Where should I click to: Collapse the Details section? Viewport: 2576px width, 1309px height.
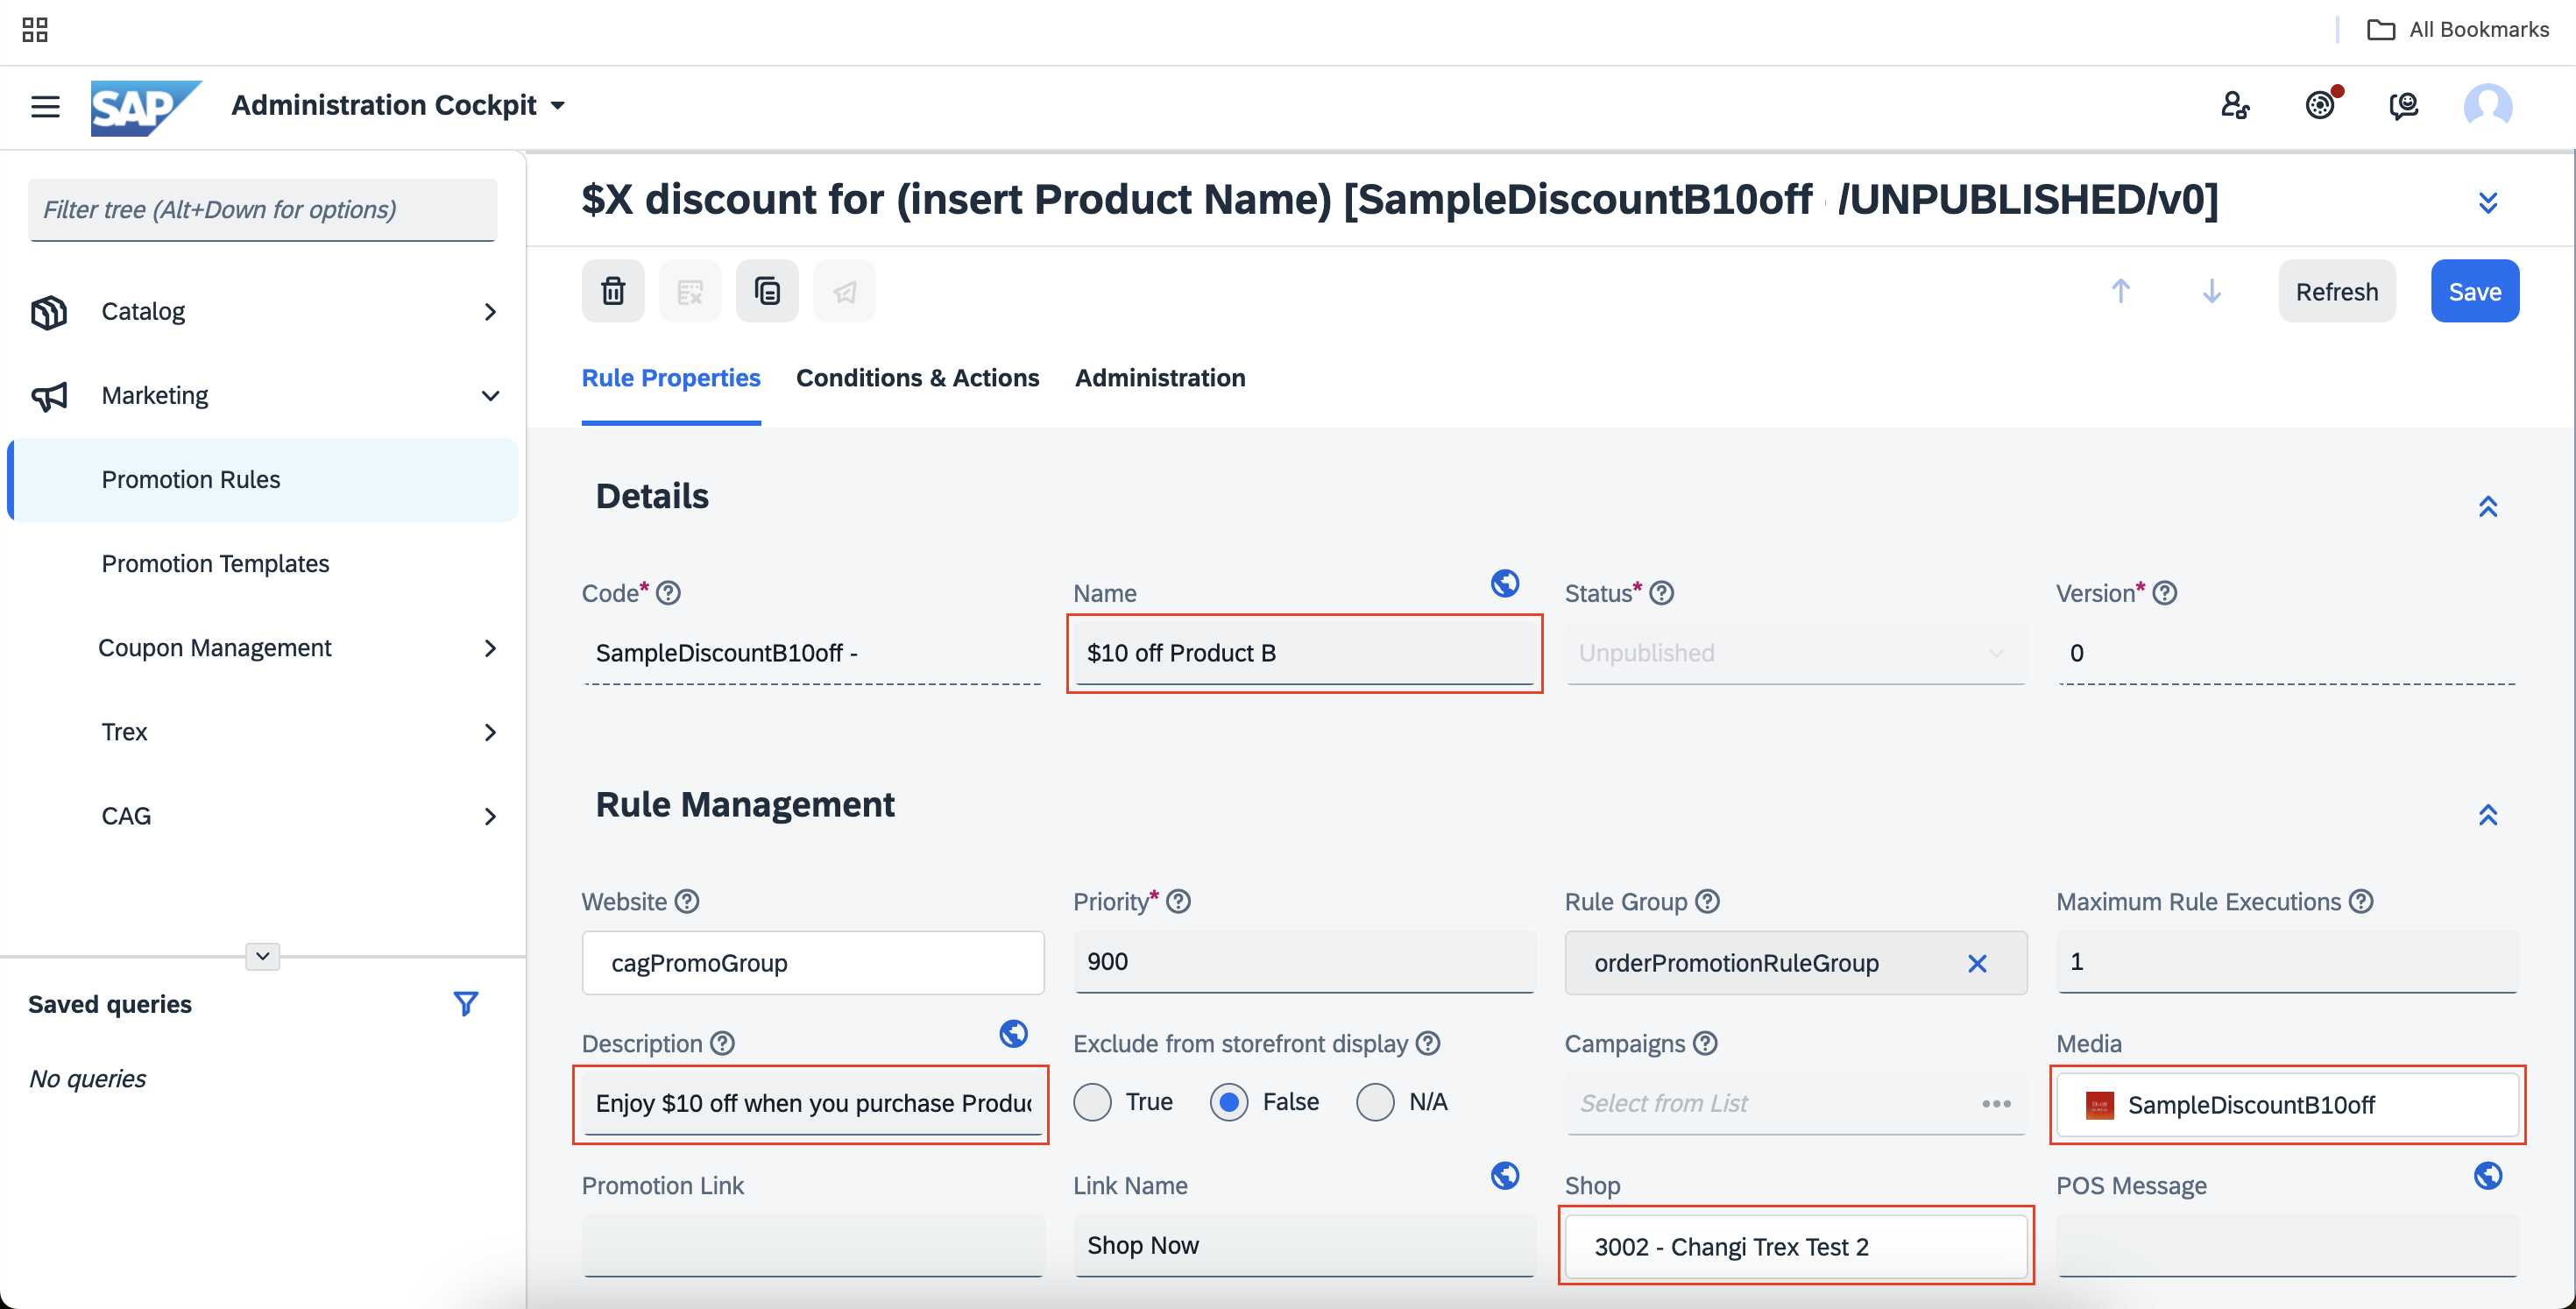[2488, 506]
